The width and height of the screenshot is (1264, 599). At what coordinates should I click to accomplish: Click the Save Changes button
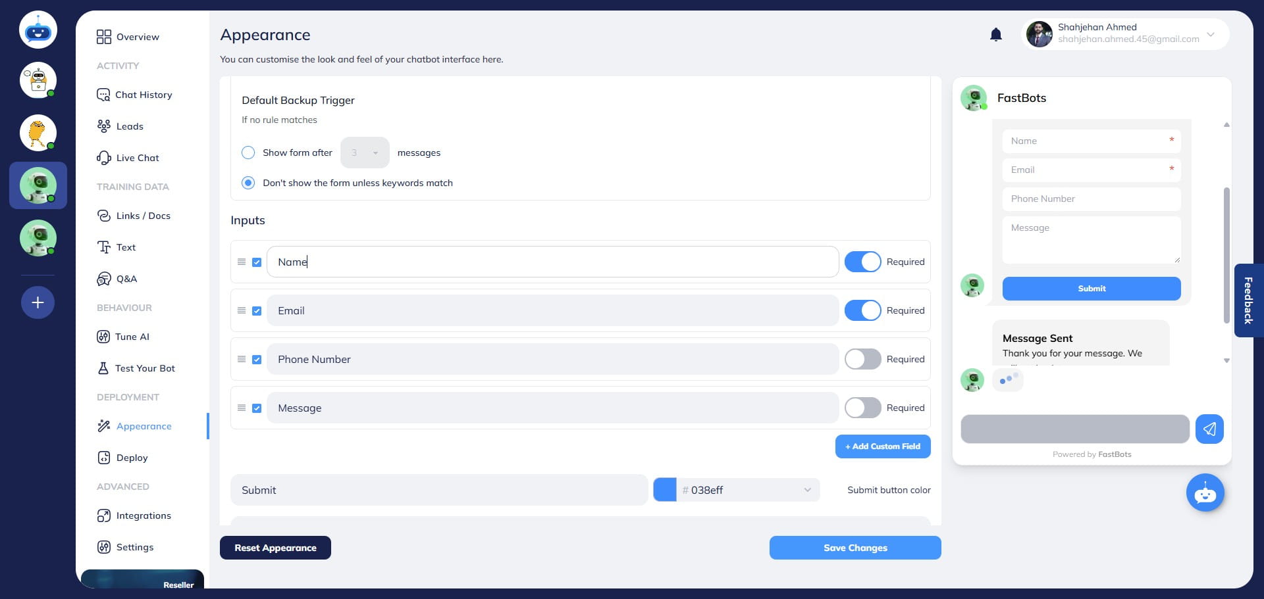[855, 548]
